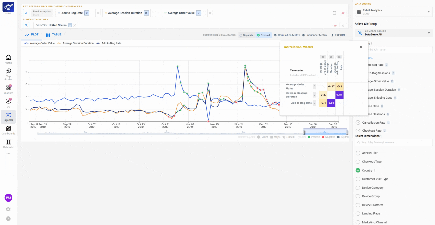Image resolution: width=435 pixels, height=225 pixels.
Task: Toggle the Checkout Rate KPI checkbox
Action: [358, 131]
